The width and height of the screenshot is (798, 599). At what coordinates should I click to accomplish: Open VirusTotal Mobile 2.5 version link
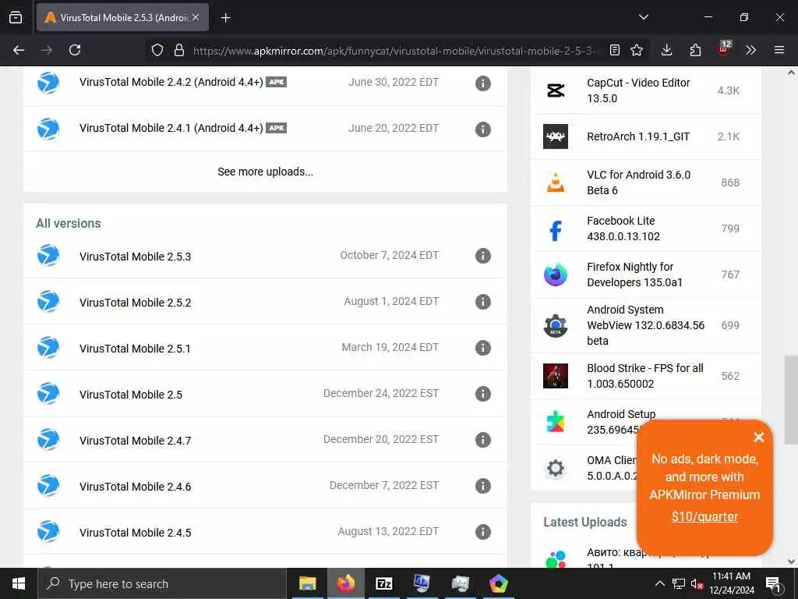click(x=131, y=394)
